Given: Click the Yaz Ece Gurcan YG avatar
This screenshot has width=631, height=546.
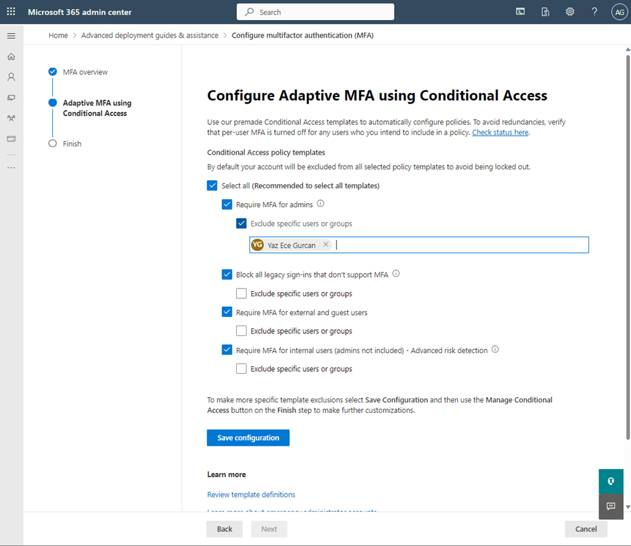Looking at the screenshot, I should (258, 245).
